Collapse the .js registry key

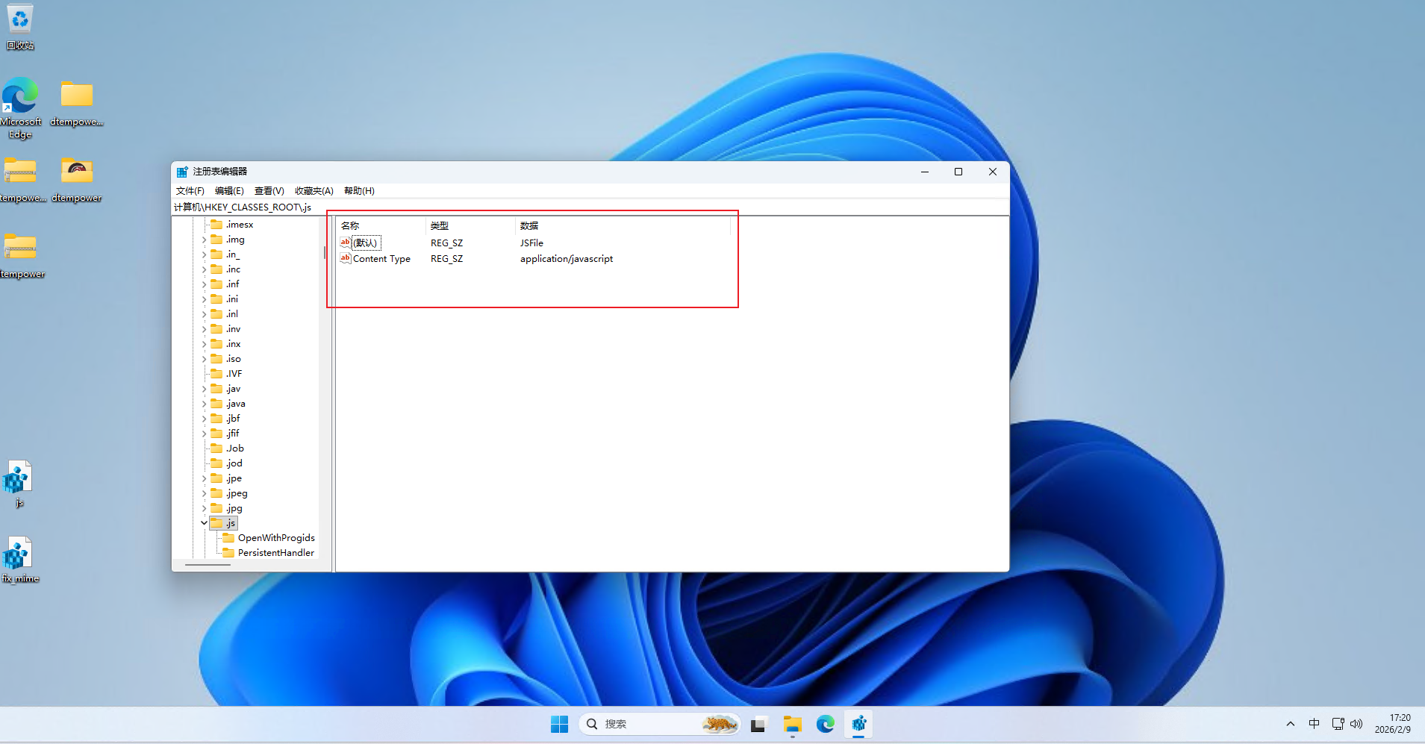click(x=204, y=523)
